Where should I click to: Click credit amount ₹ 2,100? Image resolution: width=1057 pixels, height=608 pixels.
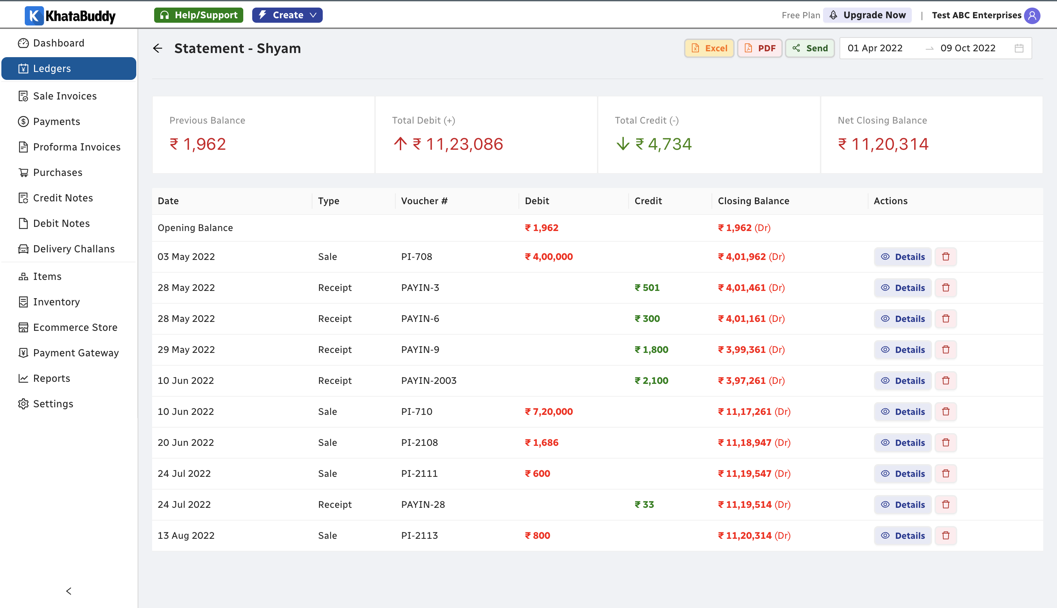point(651,380)
